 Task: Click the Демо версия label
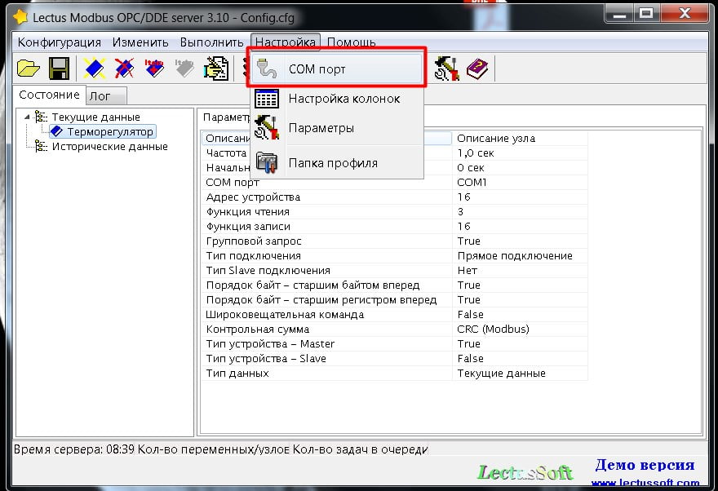645,466
